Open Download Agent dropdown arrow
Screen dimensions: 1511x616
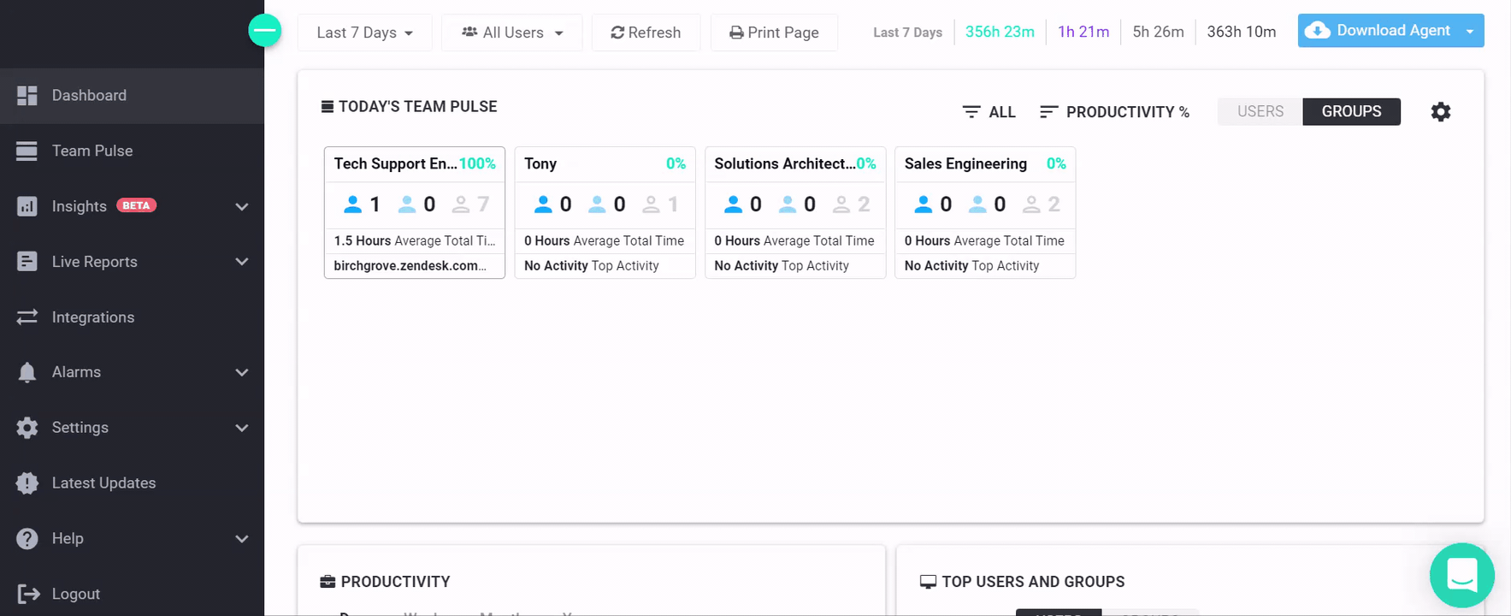pos(1470,32)
